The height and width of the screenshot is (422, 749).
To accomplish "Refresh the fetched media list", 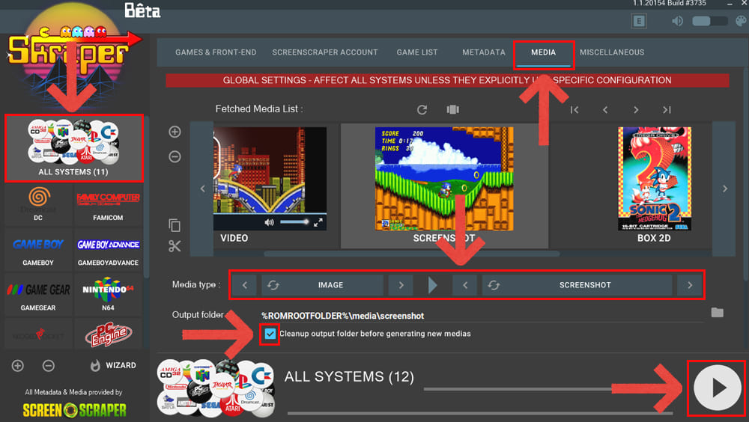I will [422, 110].
